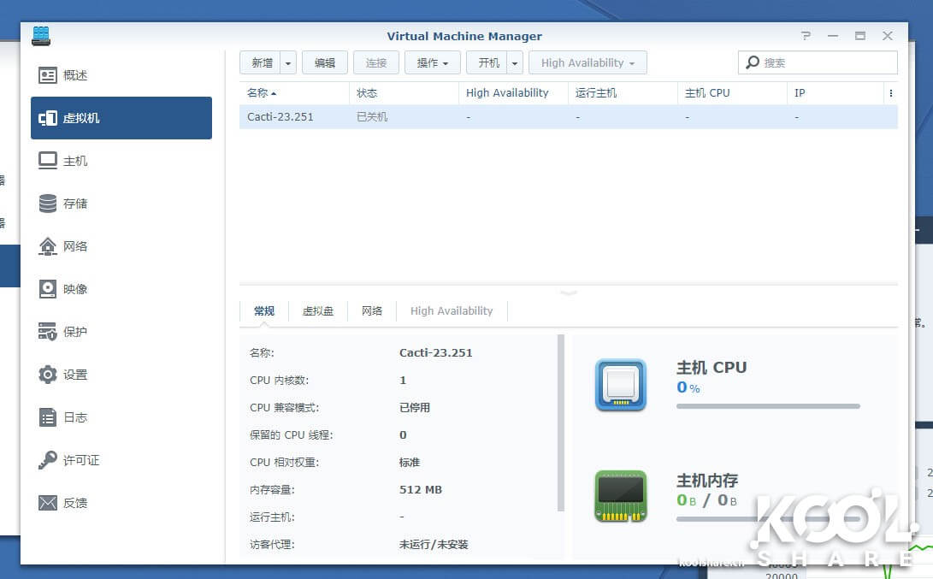The height and width of the screenshot is (579, 933).
Task: Open the 映像 image disk icon
Action: click(48, 289)
